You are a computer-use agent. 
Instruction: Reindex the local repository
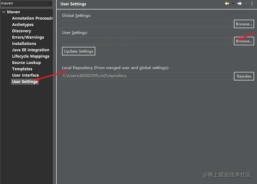click(244, 76)
